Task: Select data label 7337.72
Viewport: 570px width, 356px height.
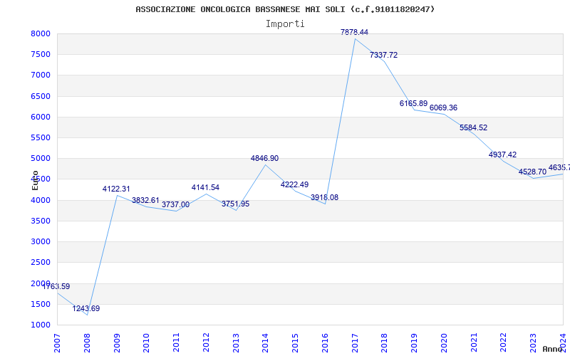Action: click(383, 56)
